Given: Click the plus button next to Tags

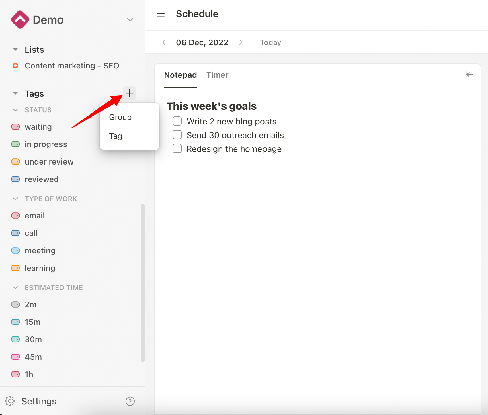Looking at the screenshot, I should (x=130, y=93).
